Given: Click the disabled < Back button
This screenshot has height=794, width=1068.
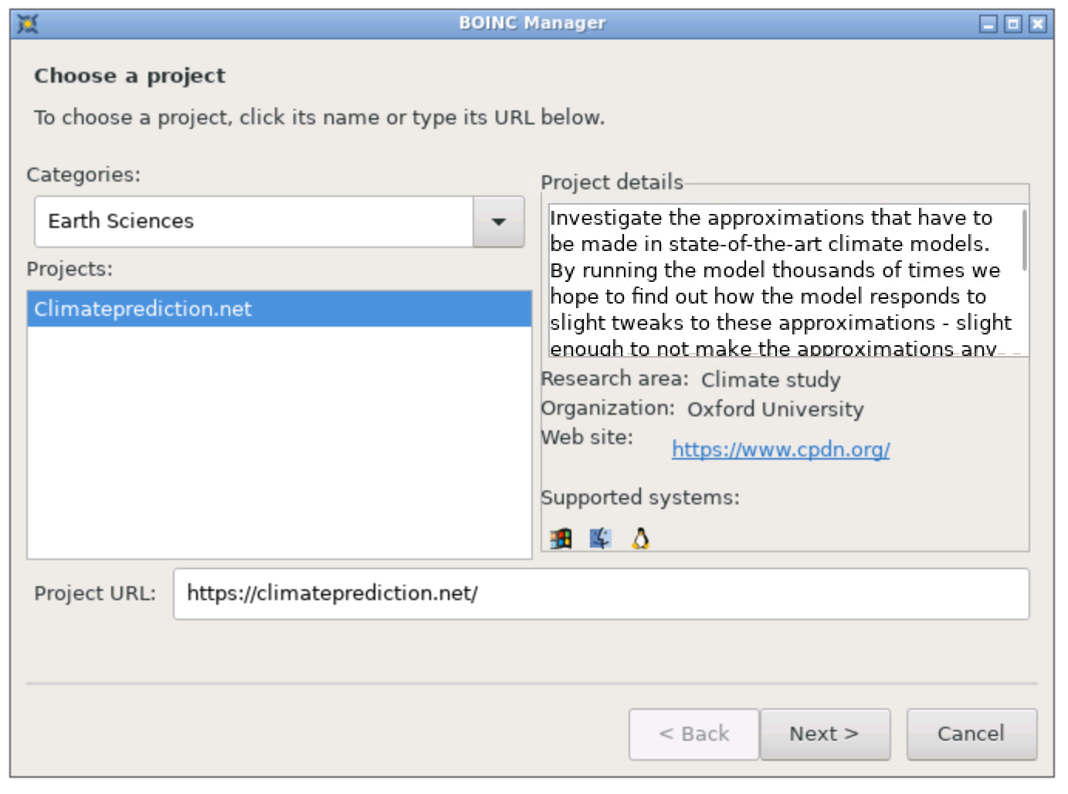Looking at the screenshot, I should pyautogui.click(x=693, y=734).
